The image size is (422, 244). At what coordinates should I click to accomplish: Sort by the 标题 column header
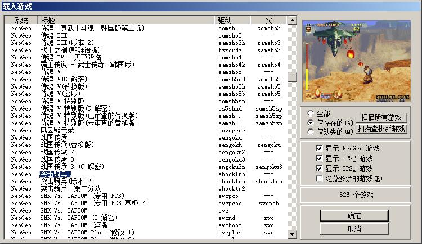(126, 20)
